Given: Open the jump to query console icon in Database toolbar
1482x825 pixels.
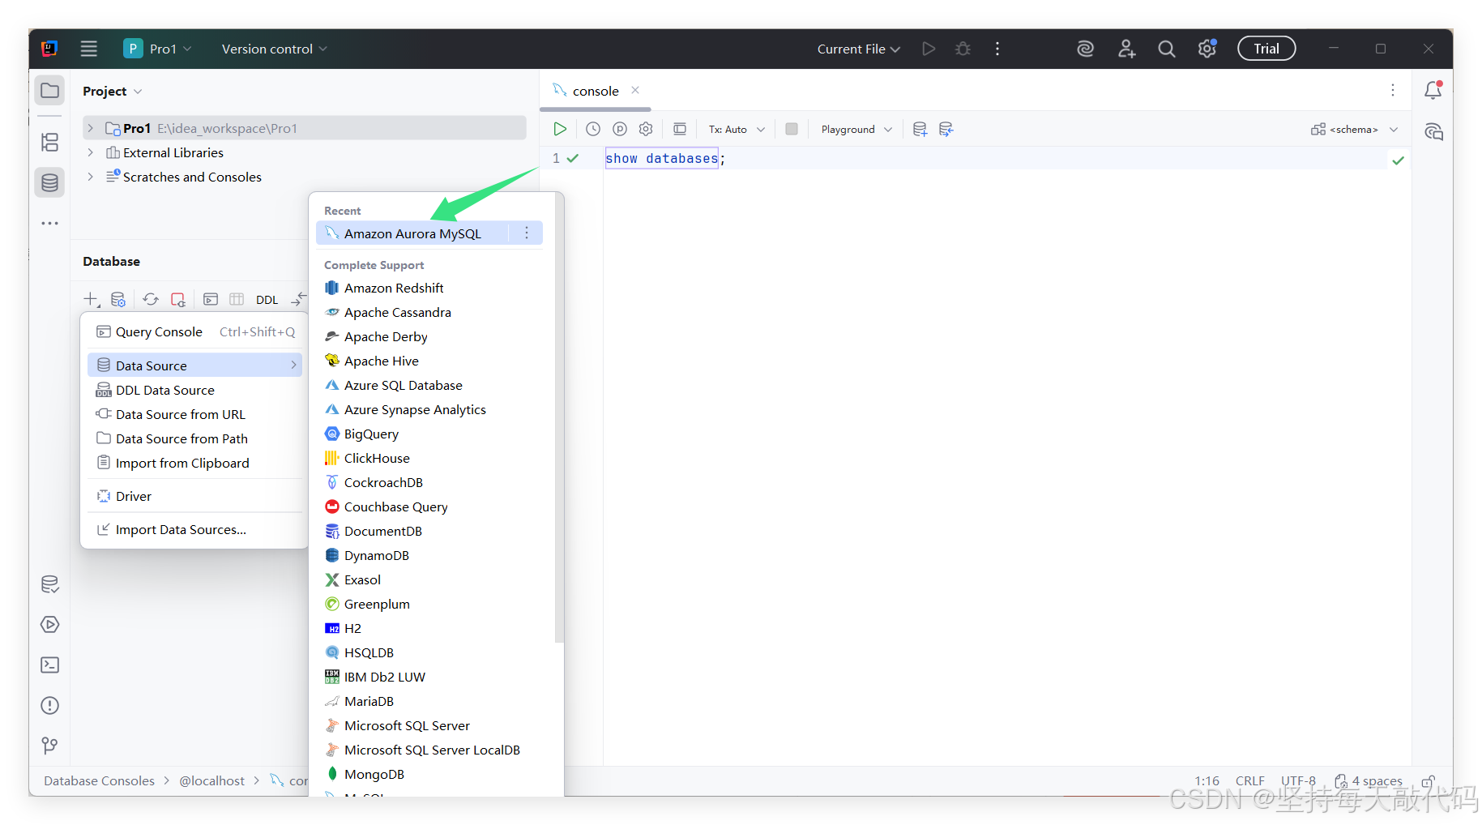Looking at the screenshot, I should coord(211,299).
